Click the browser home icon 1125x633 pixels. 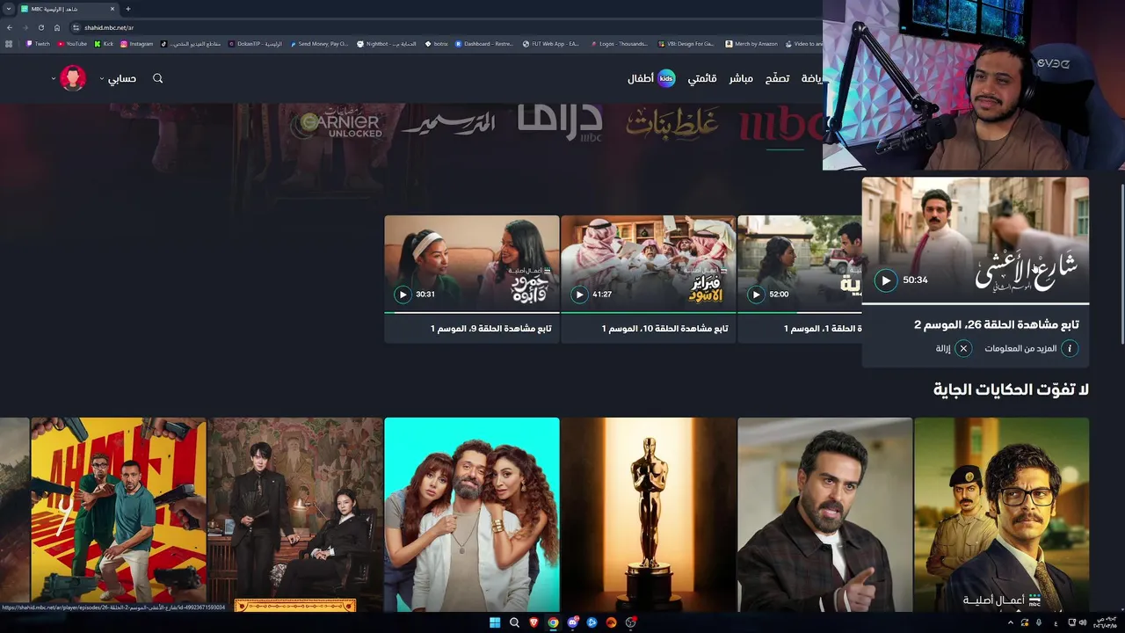point(57,27)
